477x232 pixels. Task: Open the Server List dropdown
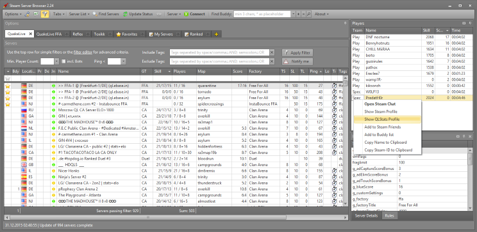[x=79, y=14]
